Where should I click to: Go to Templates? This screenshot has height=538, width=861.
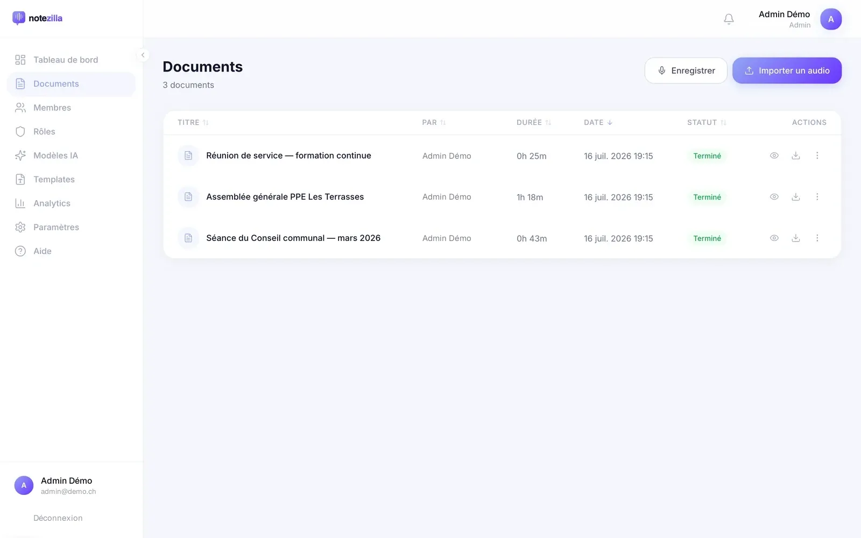tap(71, 180)
